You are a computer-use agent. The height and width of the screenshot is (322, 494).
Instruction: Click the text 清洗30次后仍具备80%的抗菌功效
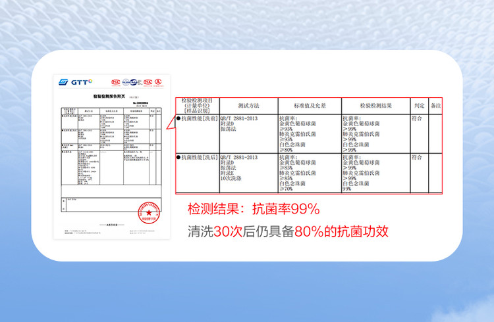[x=288, y=231]
